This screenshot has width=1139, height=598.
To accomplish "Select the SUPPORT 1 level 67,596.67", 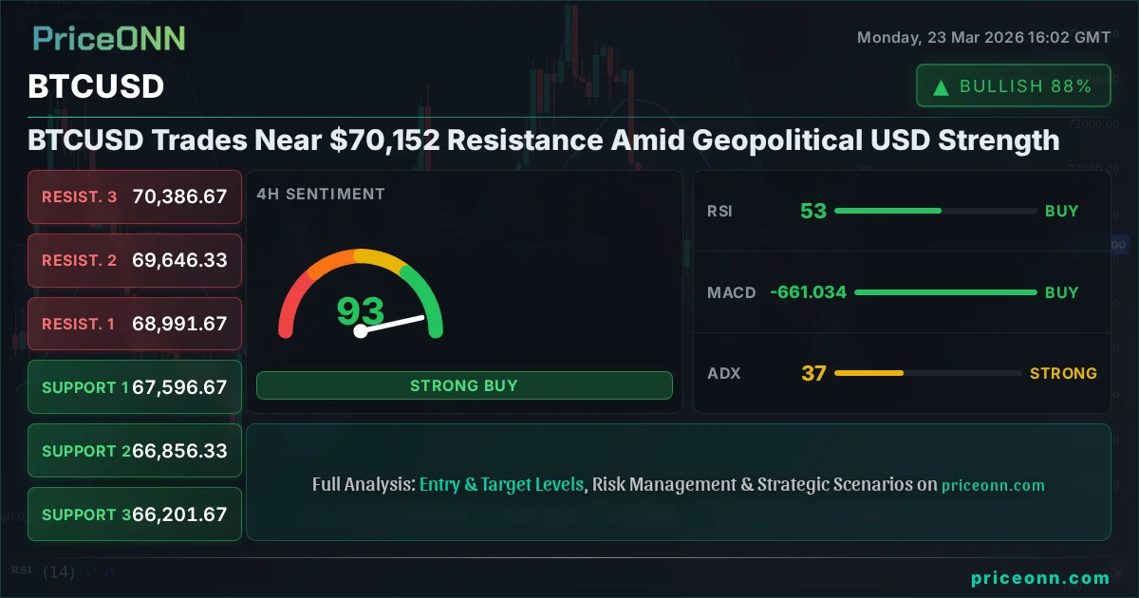I will click(x=135, y=387).
